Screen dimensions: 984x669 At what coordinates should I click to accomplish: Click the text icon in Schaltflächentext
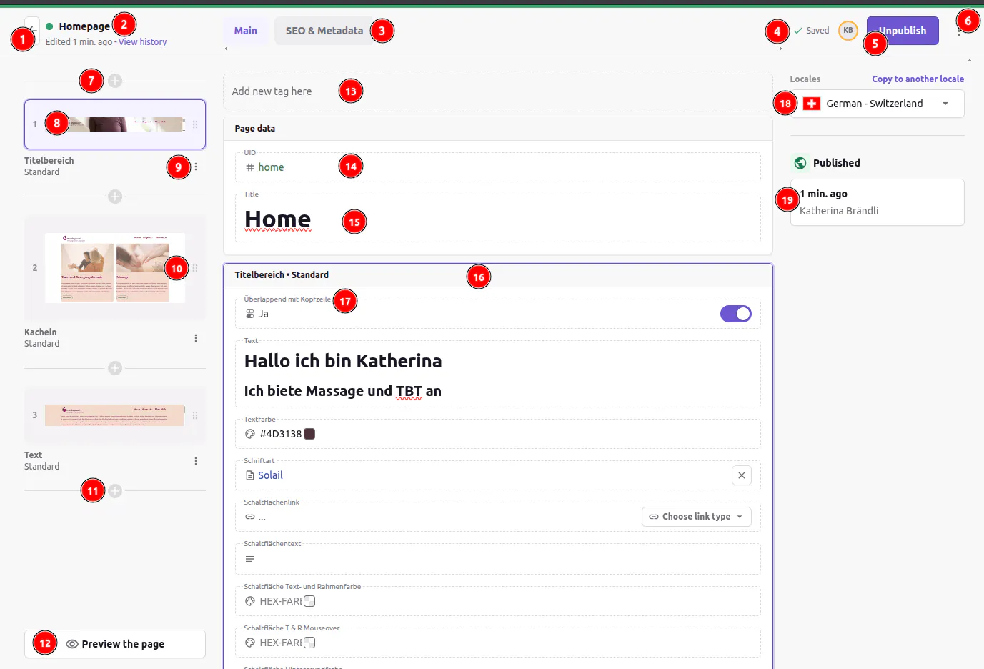[x=250, y=559]
